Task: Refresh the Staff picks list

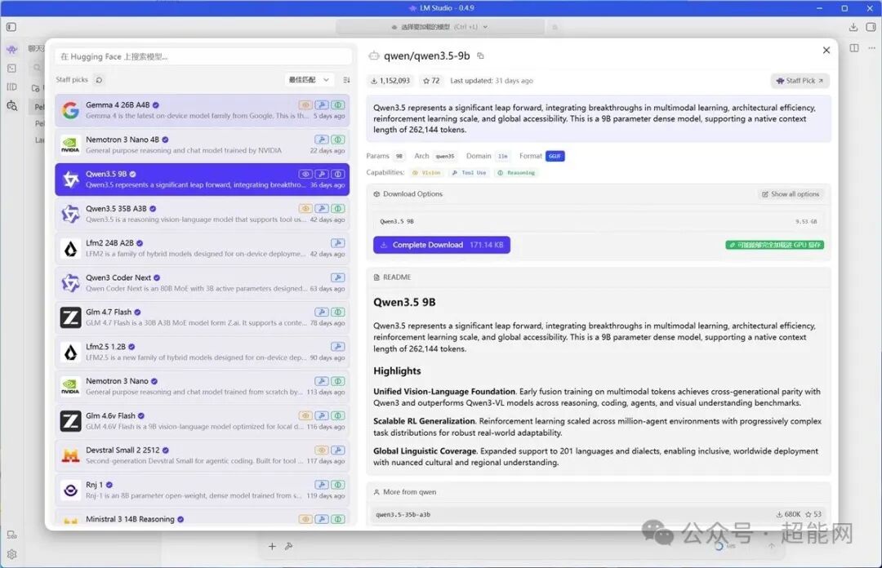Action: (99, 80)
